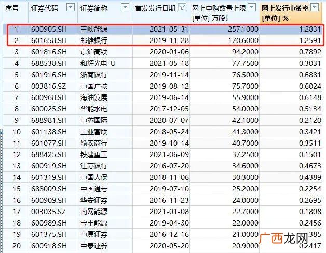Click the 网上发行中签率 header label
Screen dimensions: 326x253
click(x=285, y=8)
